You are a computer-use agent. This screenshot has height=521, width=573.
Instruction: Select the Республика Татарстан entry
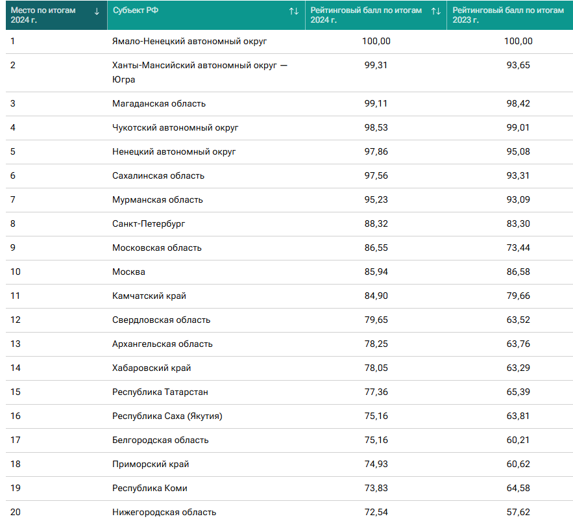pyautogui.click(x=160, y=392)
